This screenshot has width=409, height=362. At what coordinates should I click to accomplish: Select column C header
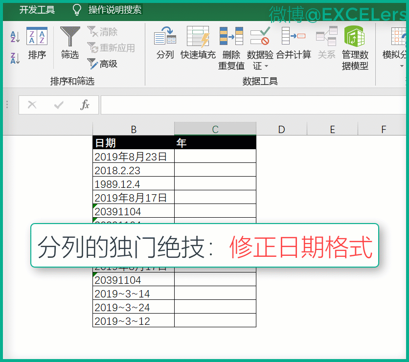(215, 129)
